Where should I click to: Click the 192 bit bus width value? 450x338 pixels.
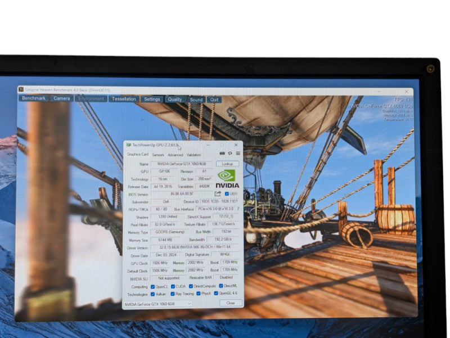(x=227, y=231)
